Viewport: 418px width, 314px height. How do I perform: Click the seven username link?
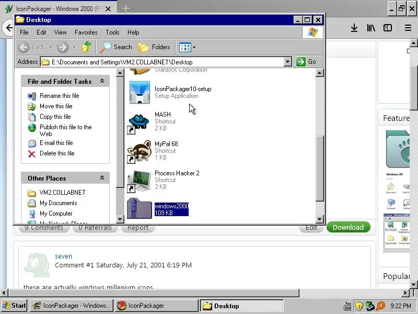click(63, 256)
